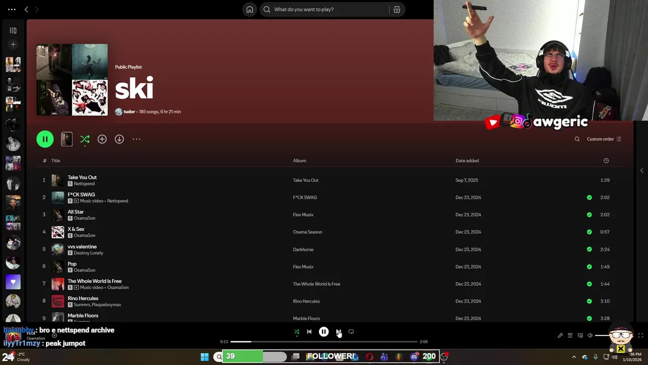Open more options for ski playlist
The width and height of the screenshot is (648, 365).
click(136, 139)
